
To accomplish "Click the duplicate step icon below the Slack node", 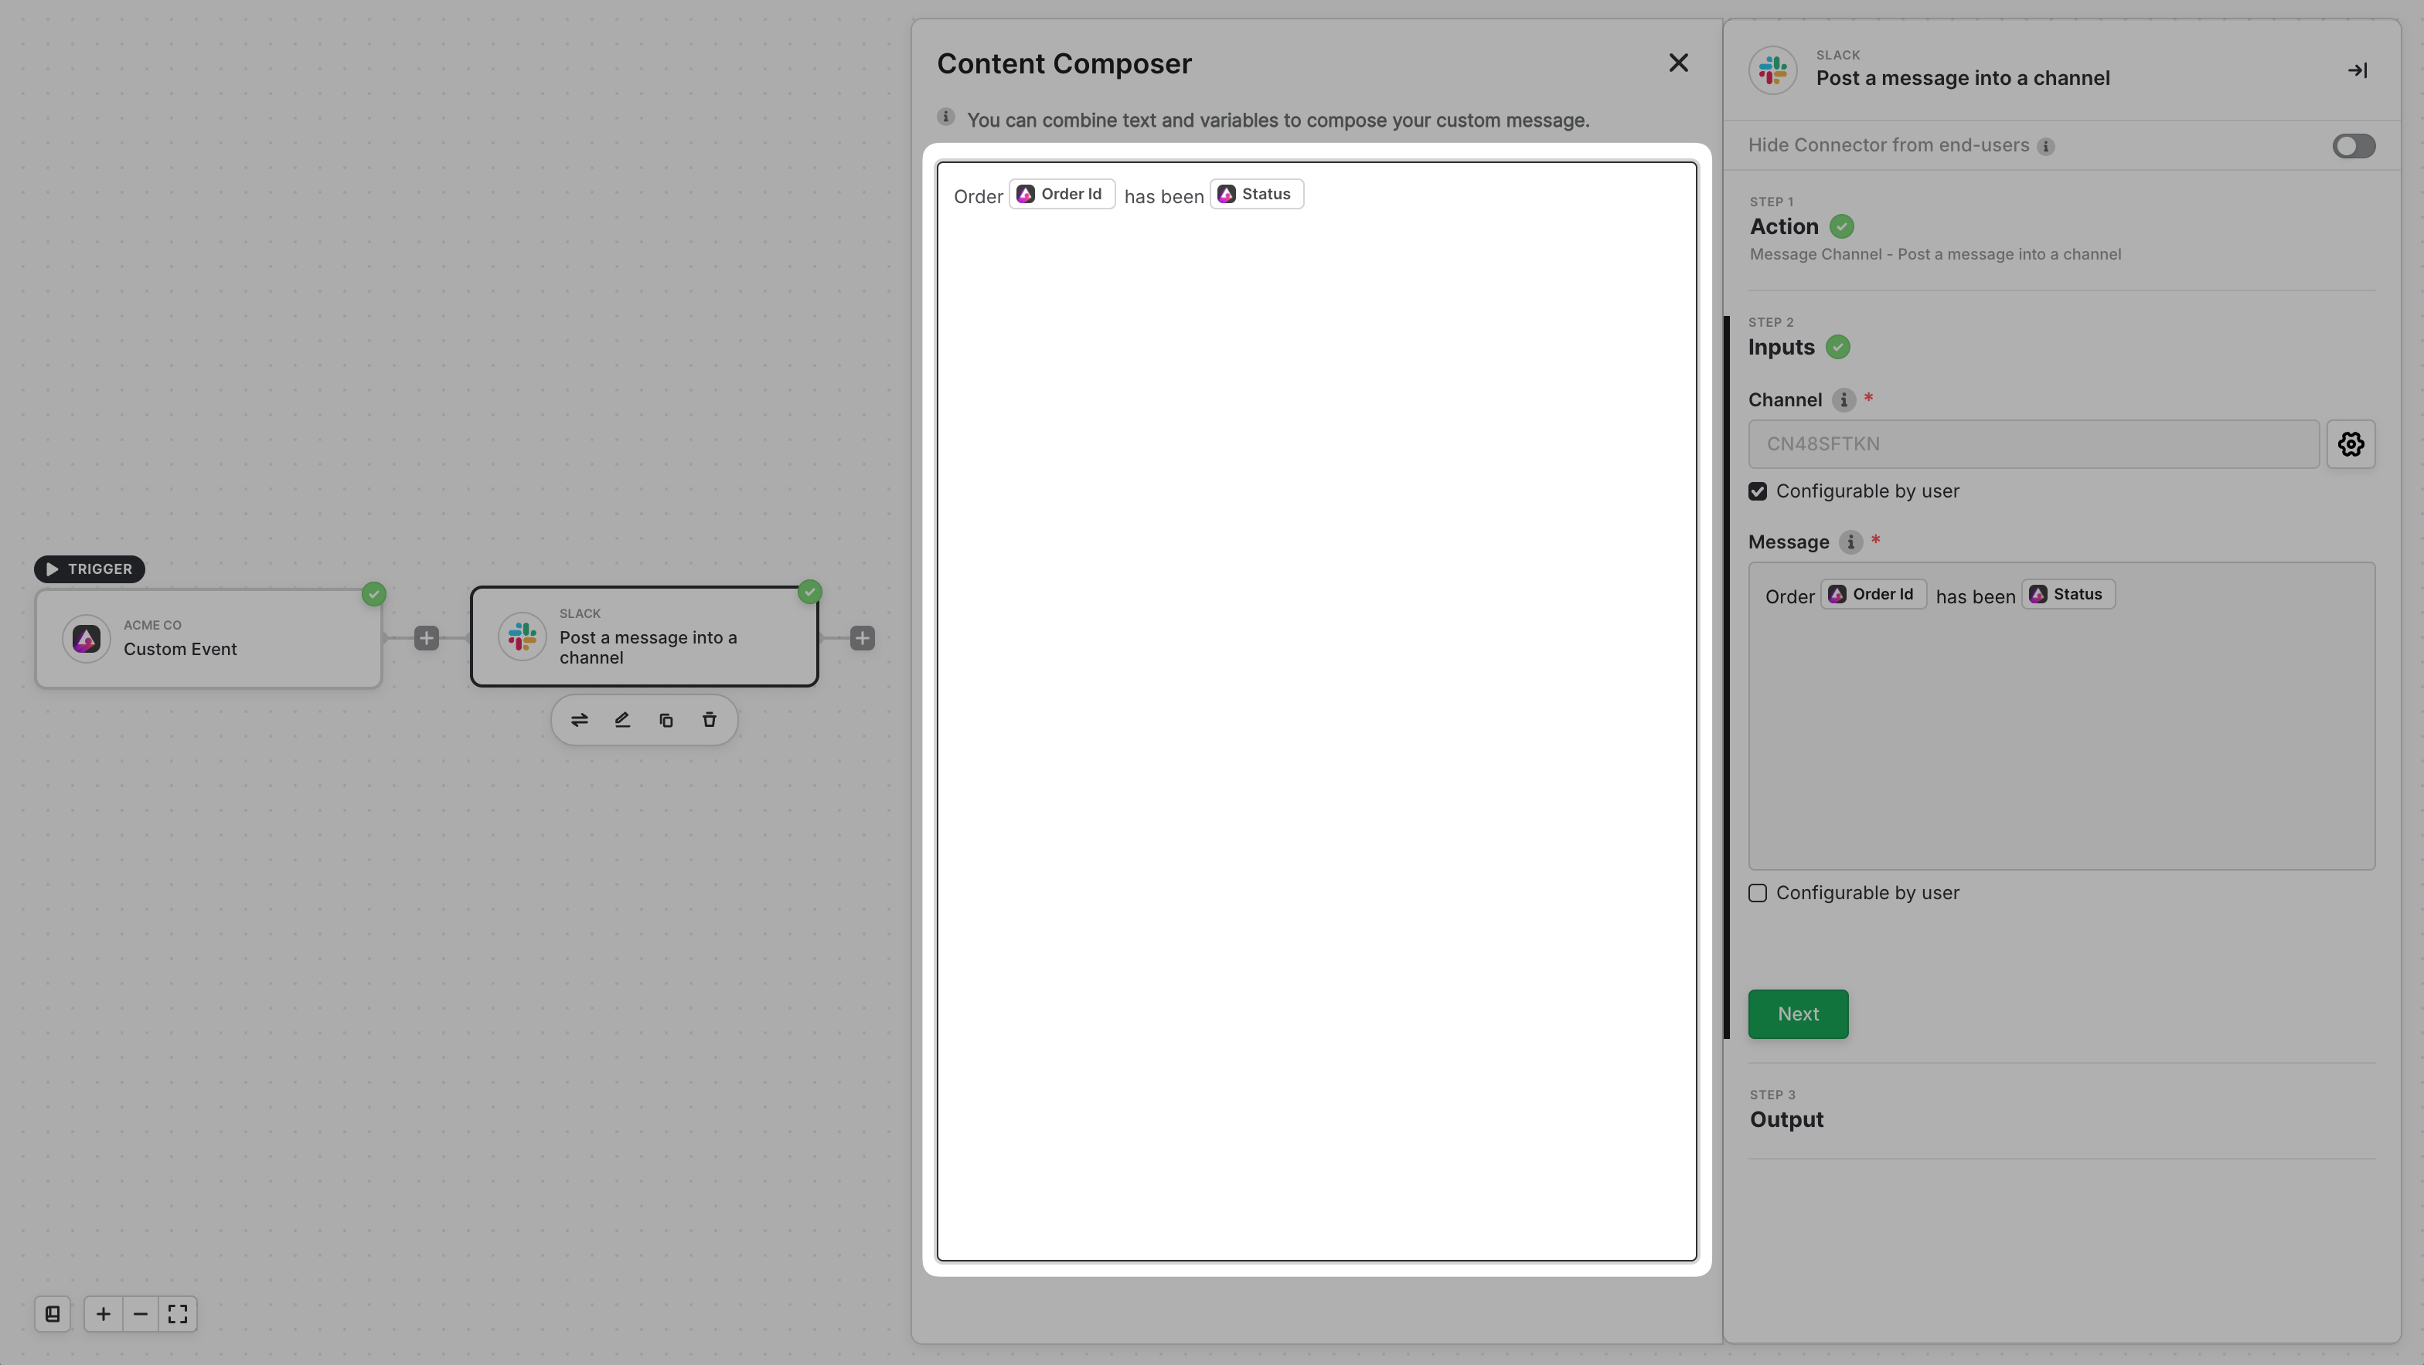I will 666,720.
